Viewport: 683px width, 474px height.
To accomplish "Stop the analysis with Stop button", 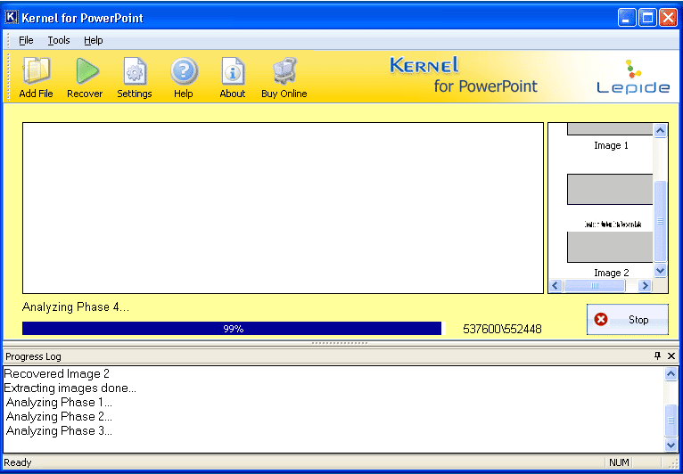I will point(627,320).
